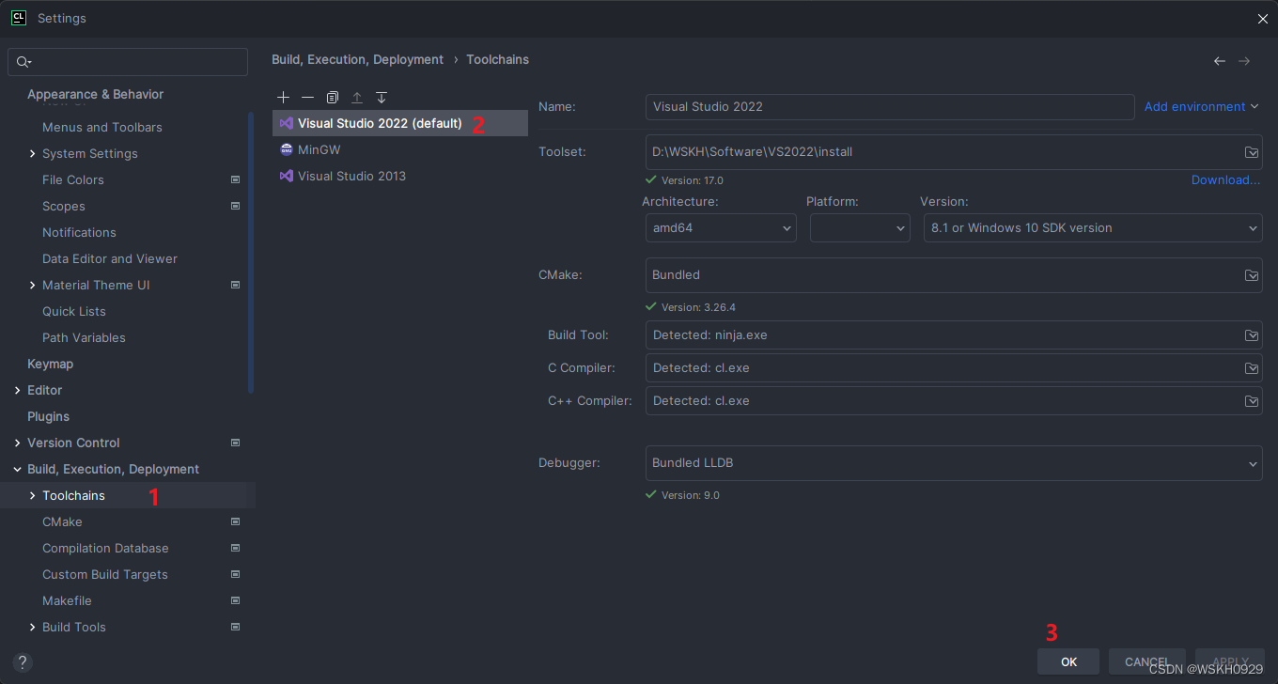The image size is (1278, 684).
Task: Expand the Version Control node
Action: (18, 443)
